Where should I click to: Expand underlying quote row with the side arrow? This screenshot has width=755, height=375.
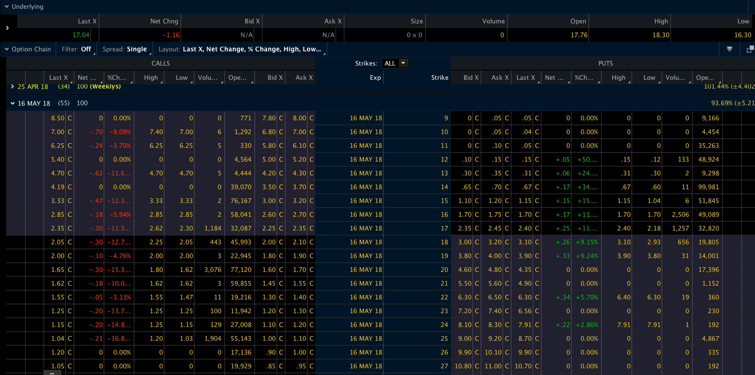[8, 28]
